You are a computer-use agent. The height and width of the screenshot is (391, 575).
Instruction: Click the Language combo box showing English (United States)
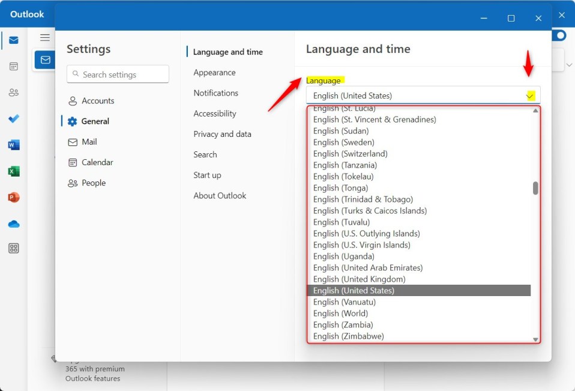[423, 95]
